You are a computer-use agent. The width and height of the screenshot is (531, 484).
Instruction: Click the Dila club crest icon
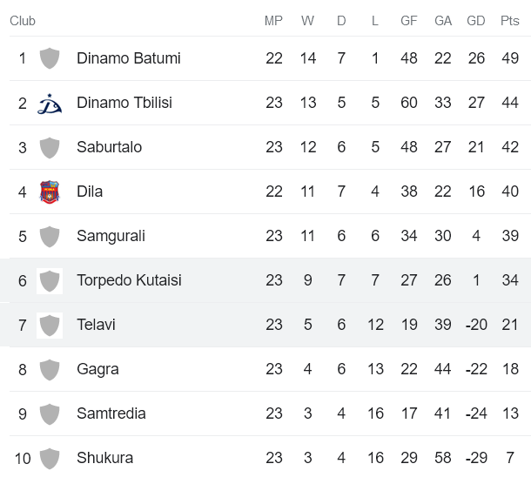click(50, 192)
